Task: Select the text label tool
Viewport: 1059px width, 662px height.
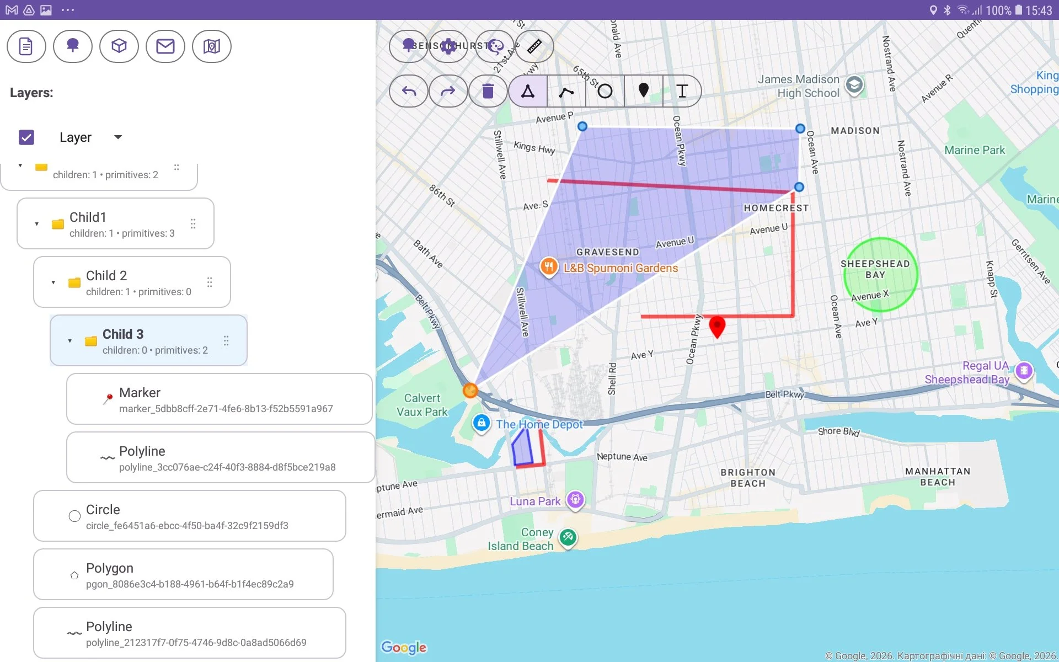Action: click(x=682, y=91)
